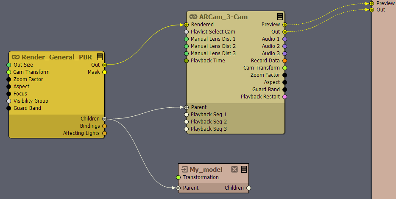
Task: Click Playback Seq 1 pin
Action: (187, 115)
